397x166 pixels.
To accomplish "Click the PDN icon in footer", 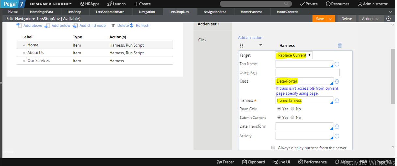I will pyautogui.click(x=363, y=162).
